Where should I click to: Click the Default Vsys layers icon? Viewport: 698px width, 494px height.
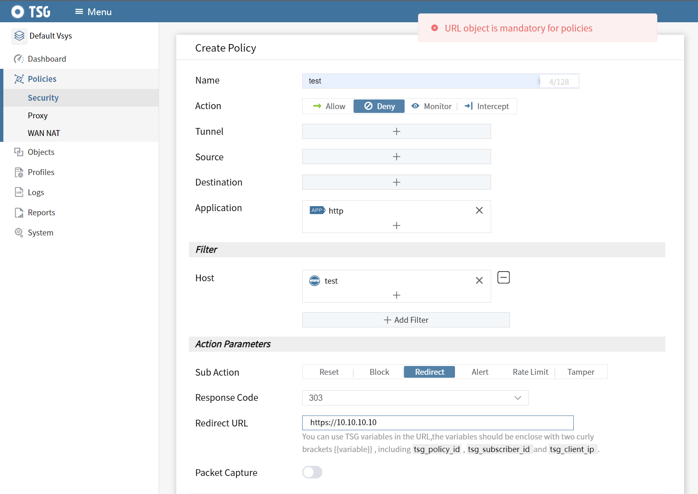(19, 36)
